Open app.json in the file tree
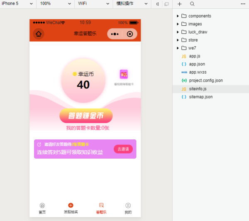 197,64
